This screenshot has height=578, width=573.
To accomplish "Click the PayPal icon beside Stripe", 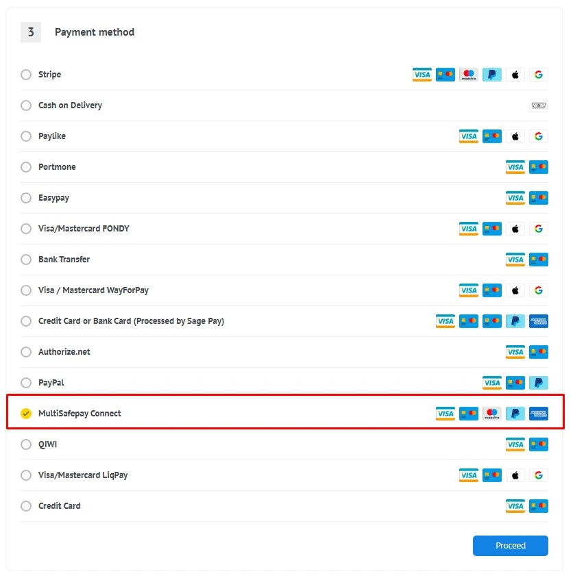I will pos(491,74).
